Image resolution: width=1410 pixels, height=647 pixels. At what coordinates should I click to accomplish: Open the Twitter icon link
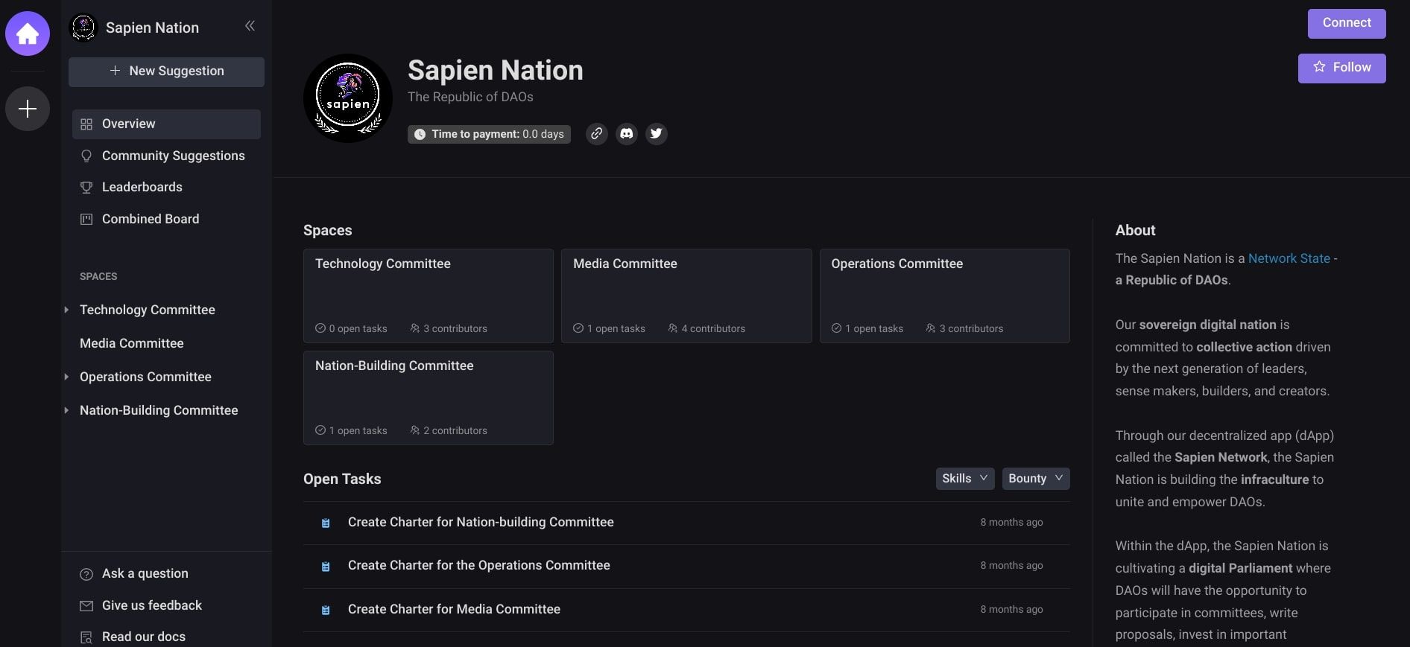tap(656, 134)
